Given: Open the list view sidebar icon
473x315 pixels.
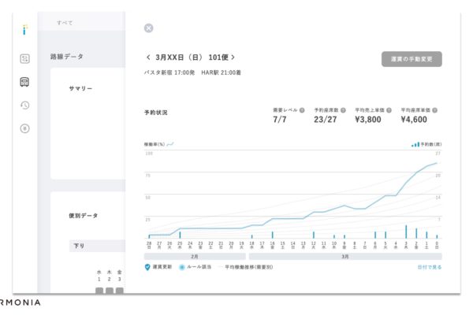Looking at the screenshot, I should (24, 58).
